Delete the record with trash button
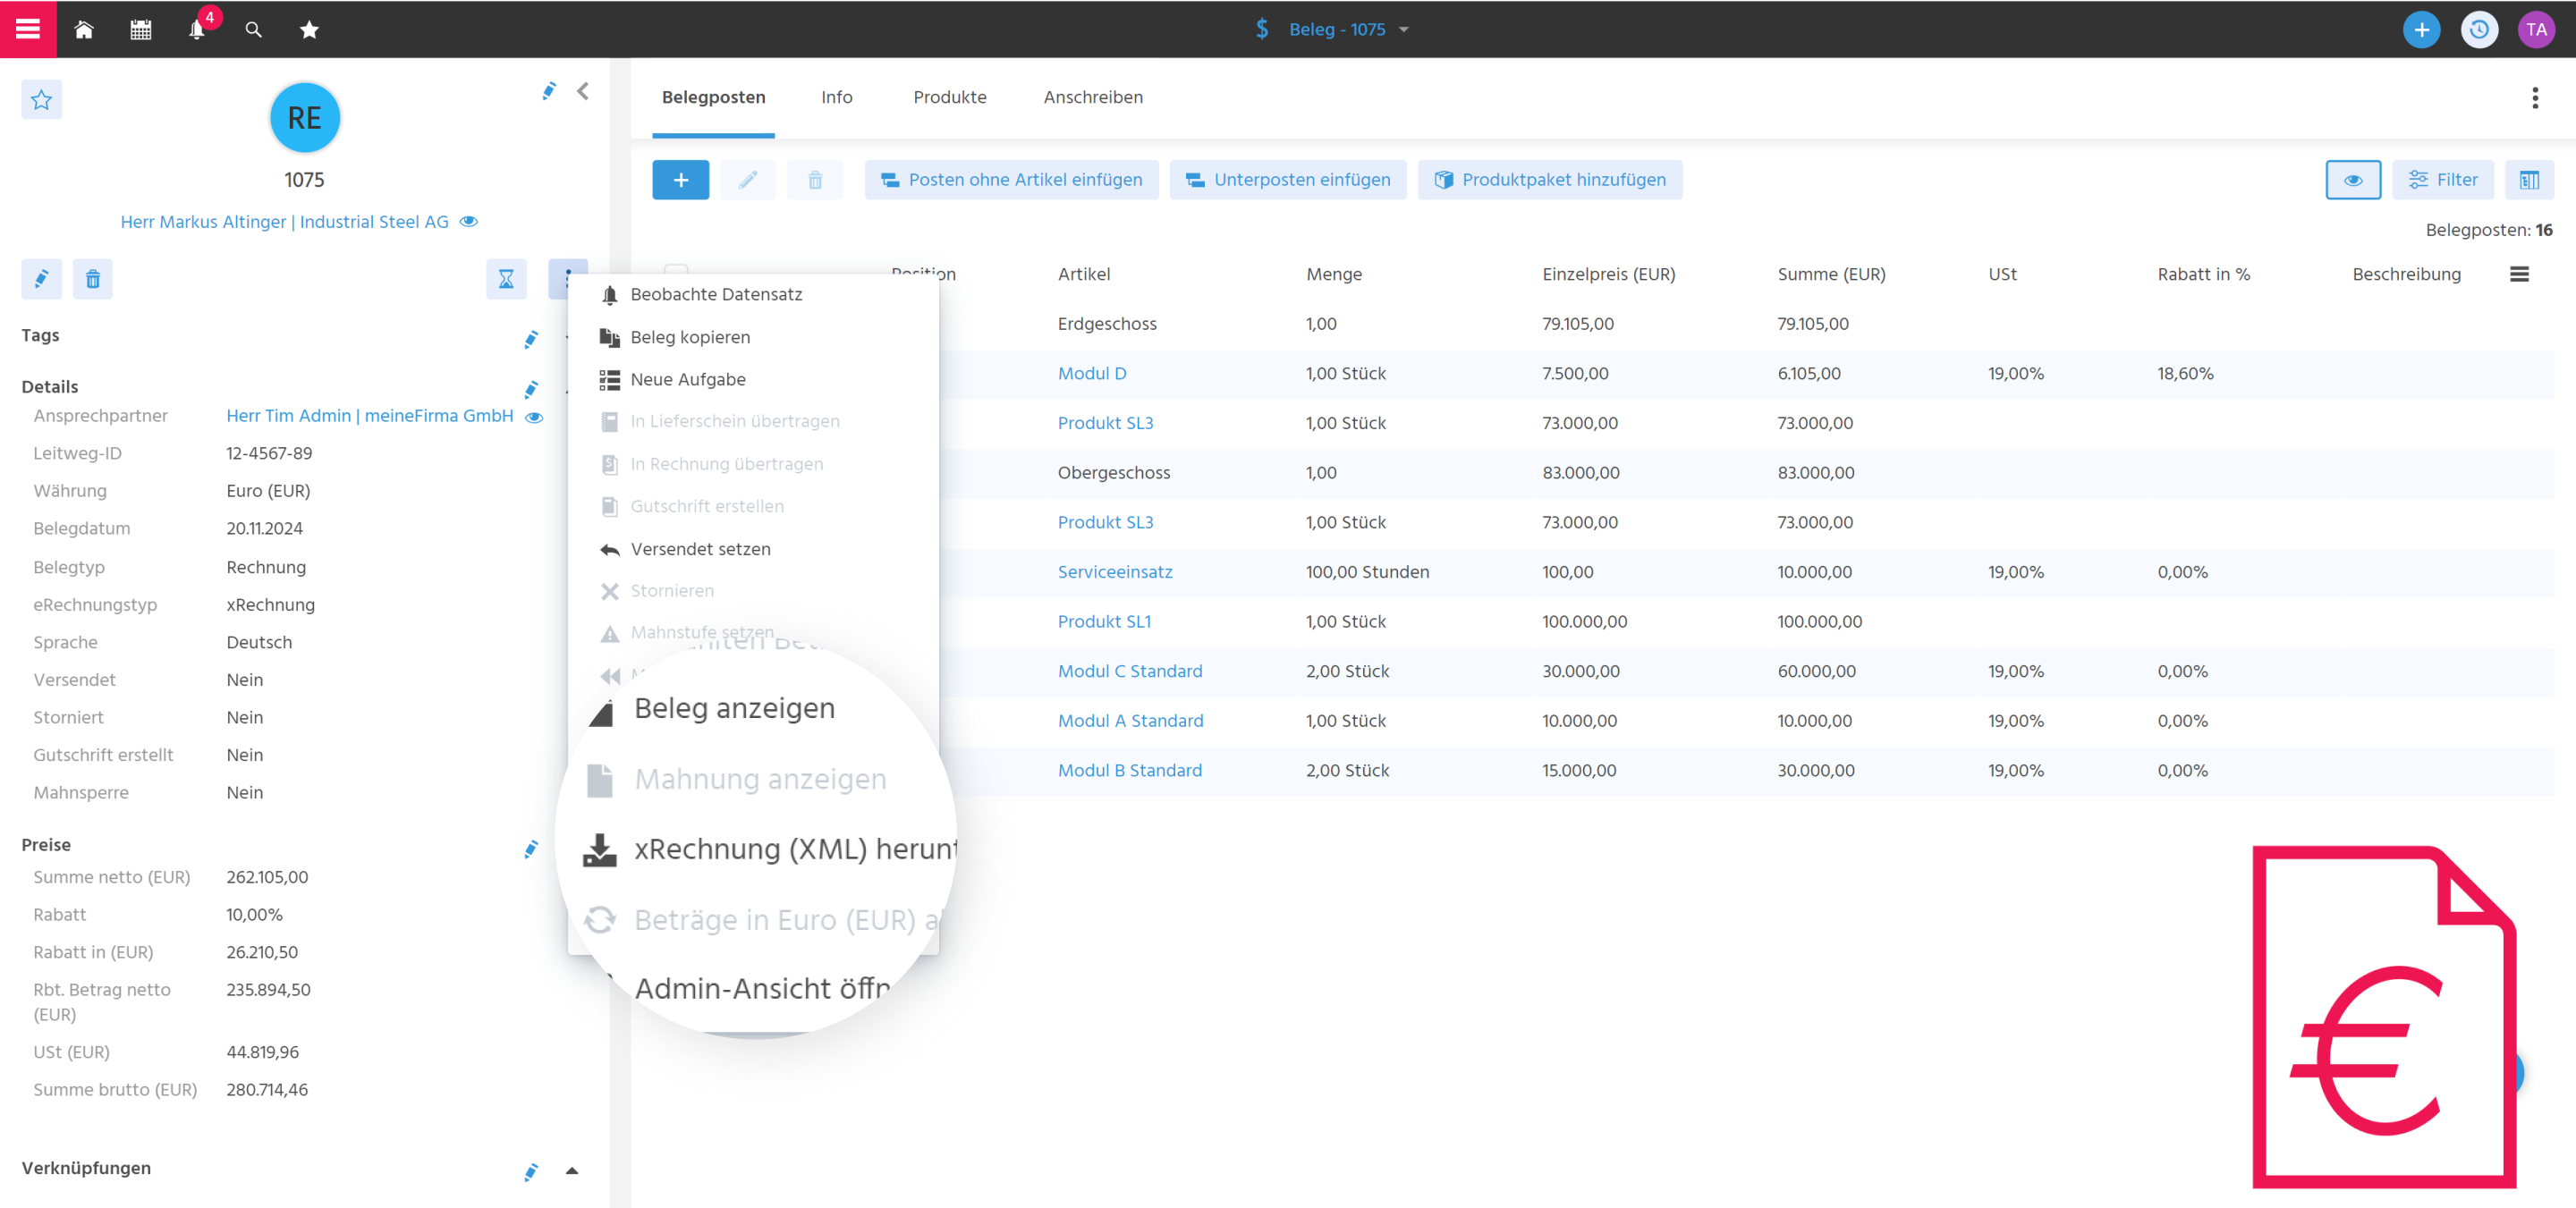 92,279
